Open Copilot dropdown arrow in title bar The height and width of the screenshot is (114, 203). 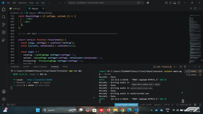142,3
